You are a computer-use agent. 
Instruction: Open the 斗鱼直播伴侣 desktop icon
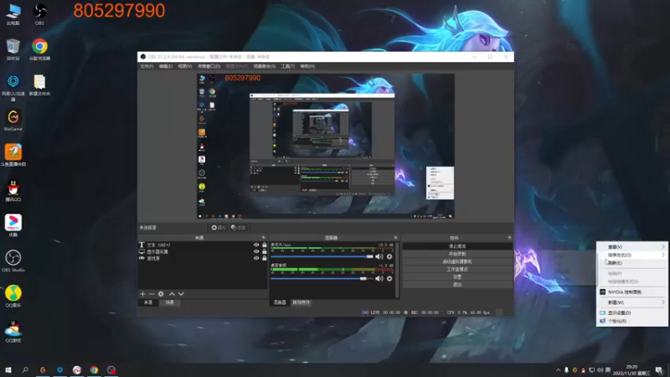13,155
